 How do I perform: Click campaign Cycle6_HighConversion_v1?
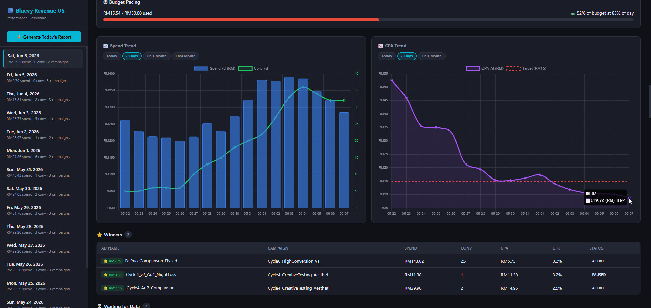click(x=293, y=261)
